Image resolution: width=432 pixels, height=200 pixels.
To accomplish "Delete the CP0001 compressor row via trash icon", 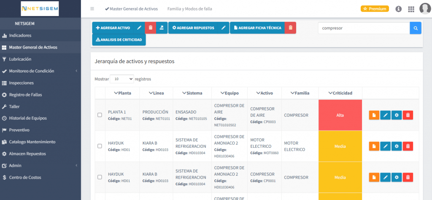I will (x=408, y=177).
